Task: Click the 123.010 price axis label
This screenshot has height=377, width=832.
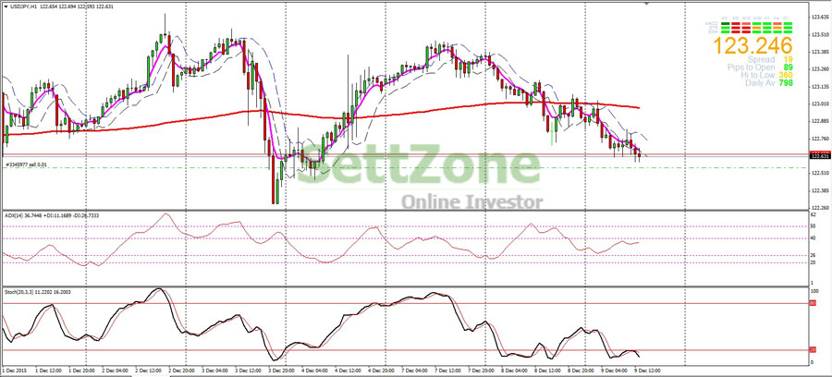Action: point(820,103)
